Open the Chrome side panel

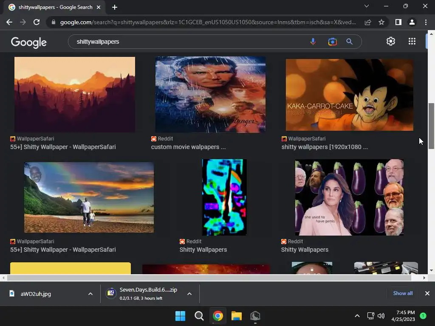click(398, 22)
